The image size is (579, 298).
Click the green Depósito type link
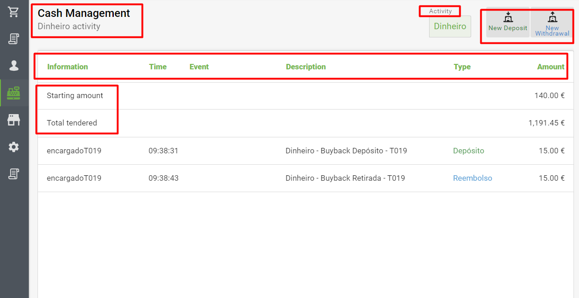point(468,151)
